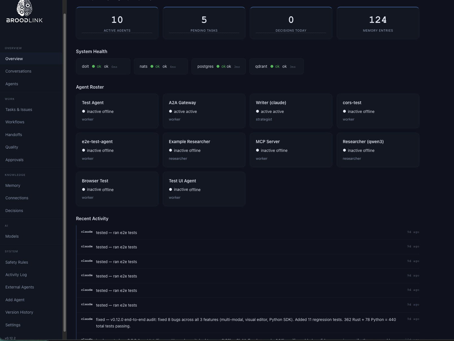Open Safety Rules in System section
Image resolution: width=454 pixels, height=341 pixels.
point(31,262)
